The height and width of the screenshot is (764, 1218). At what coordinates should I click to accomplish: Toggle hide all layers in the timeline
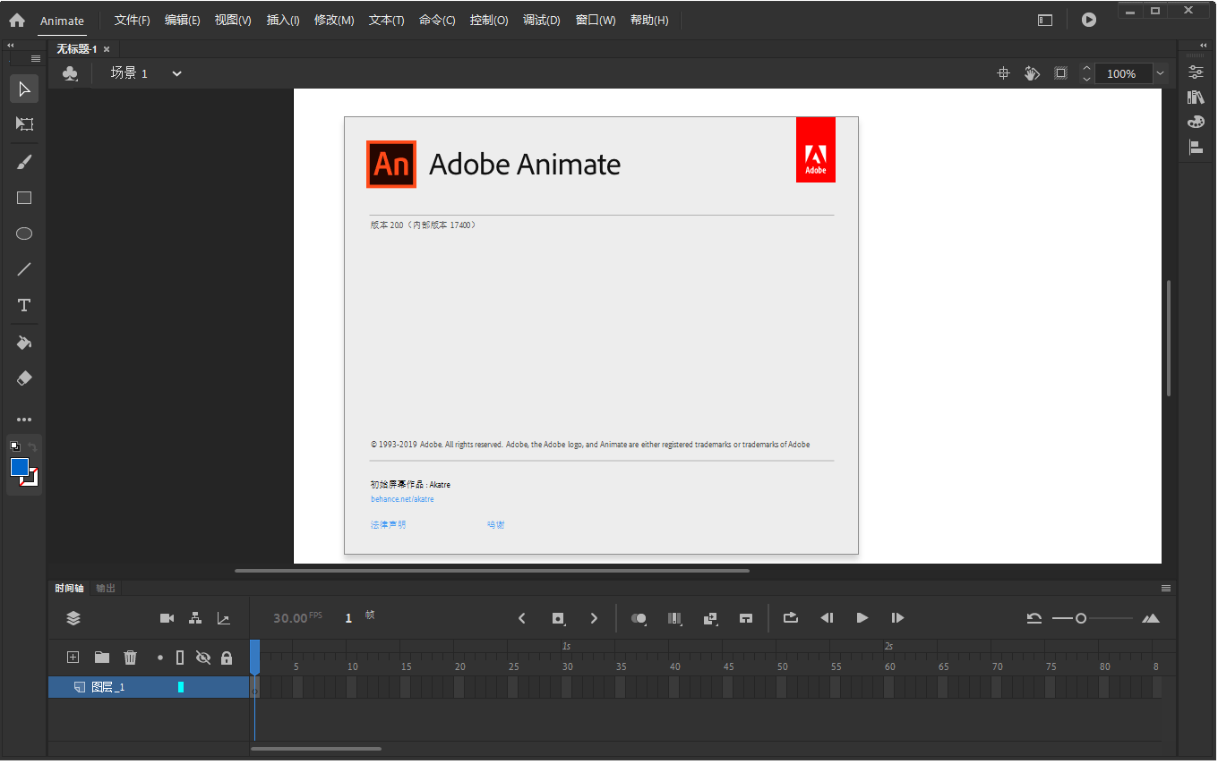coord(203,657)
